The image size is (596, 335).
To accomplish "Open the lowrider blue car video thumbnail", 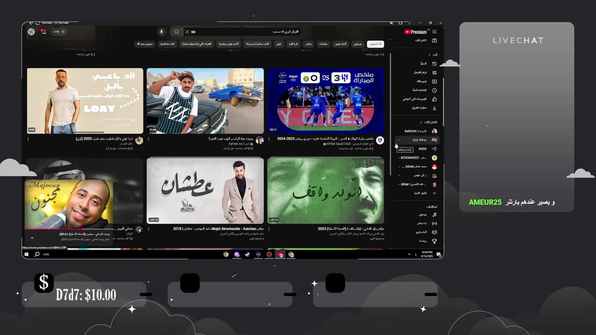I will click(x=205, y=100).
